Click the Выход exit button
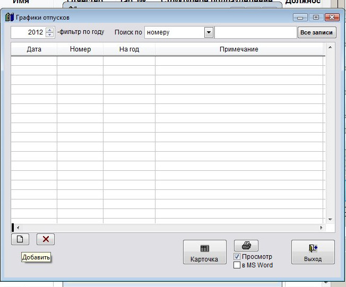346x287 pixels. coord(313,252)
